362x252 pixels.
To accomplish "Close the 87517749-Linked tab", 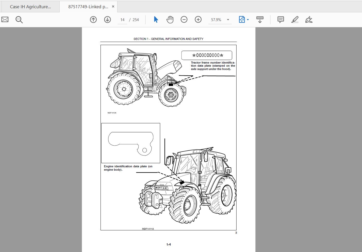I will pyautogui.click(x=113, y=7).
